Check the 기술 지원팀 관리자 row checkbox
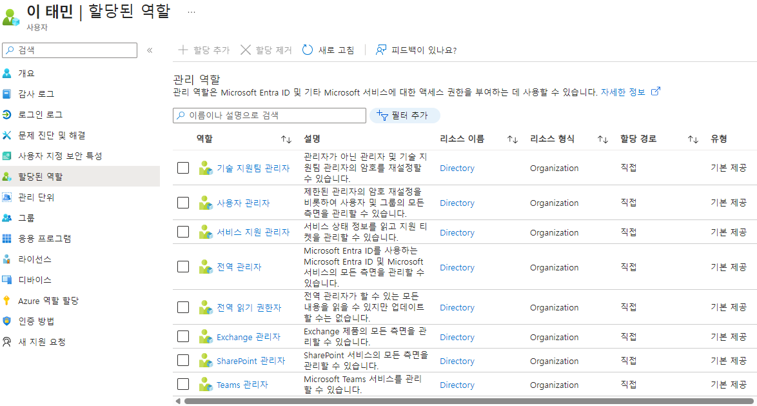Screen dimensions: 757x406 click(x=183, y=168)
